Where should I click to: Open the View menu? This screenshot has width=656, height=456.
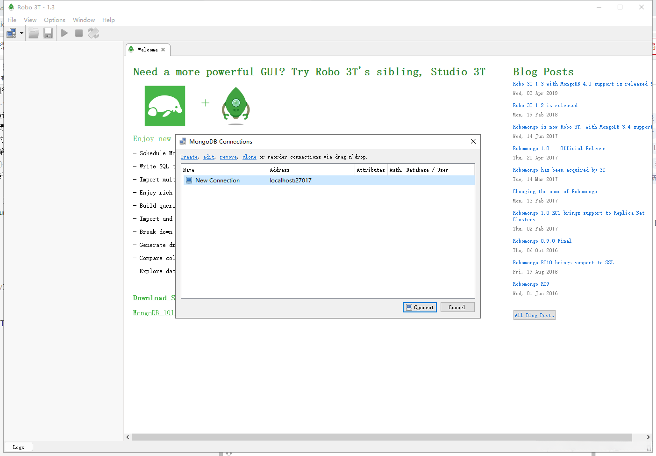30,20
